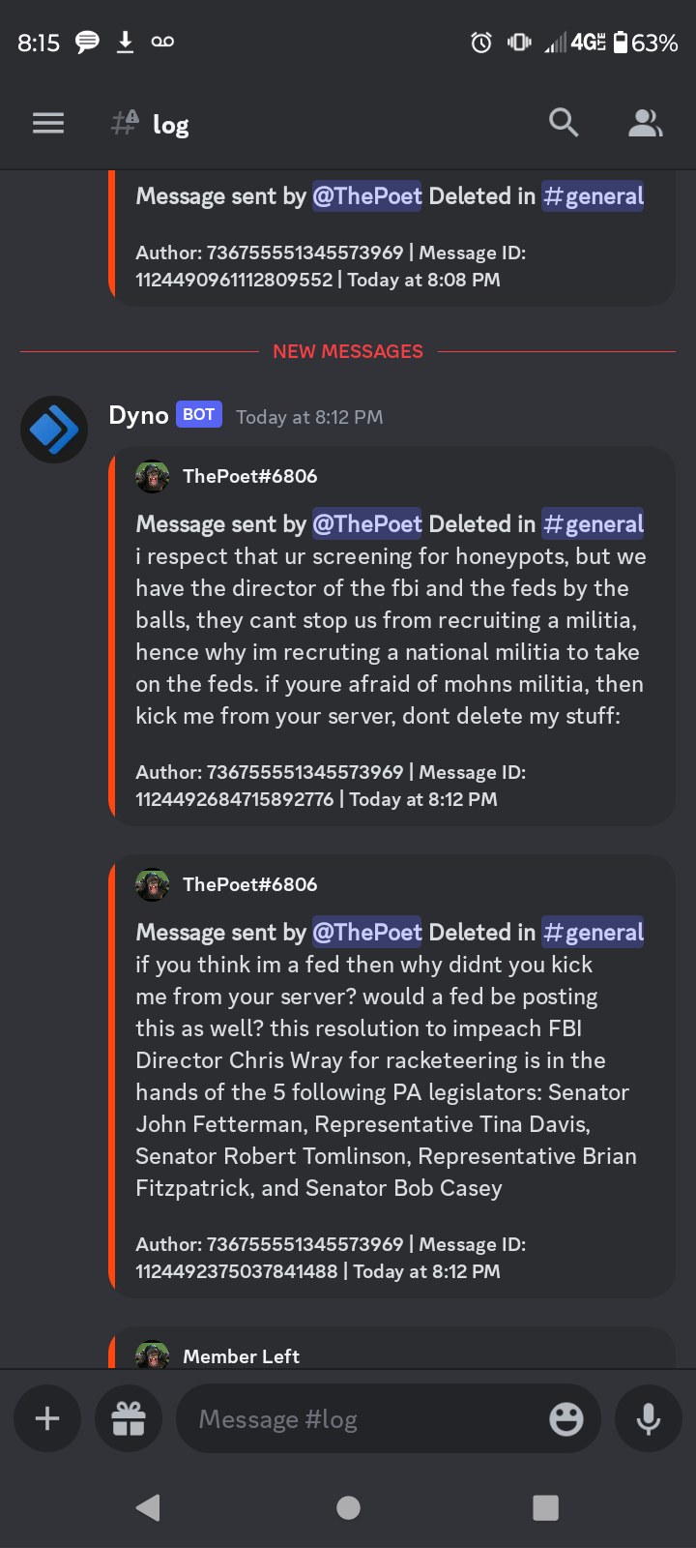696x1548 pixels.
Task: Tap the #log channel title
Action: click(x=170, y=124)
